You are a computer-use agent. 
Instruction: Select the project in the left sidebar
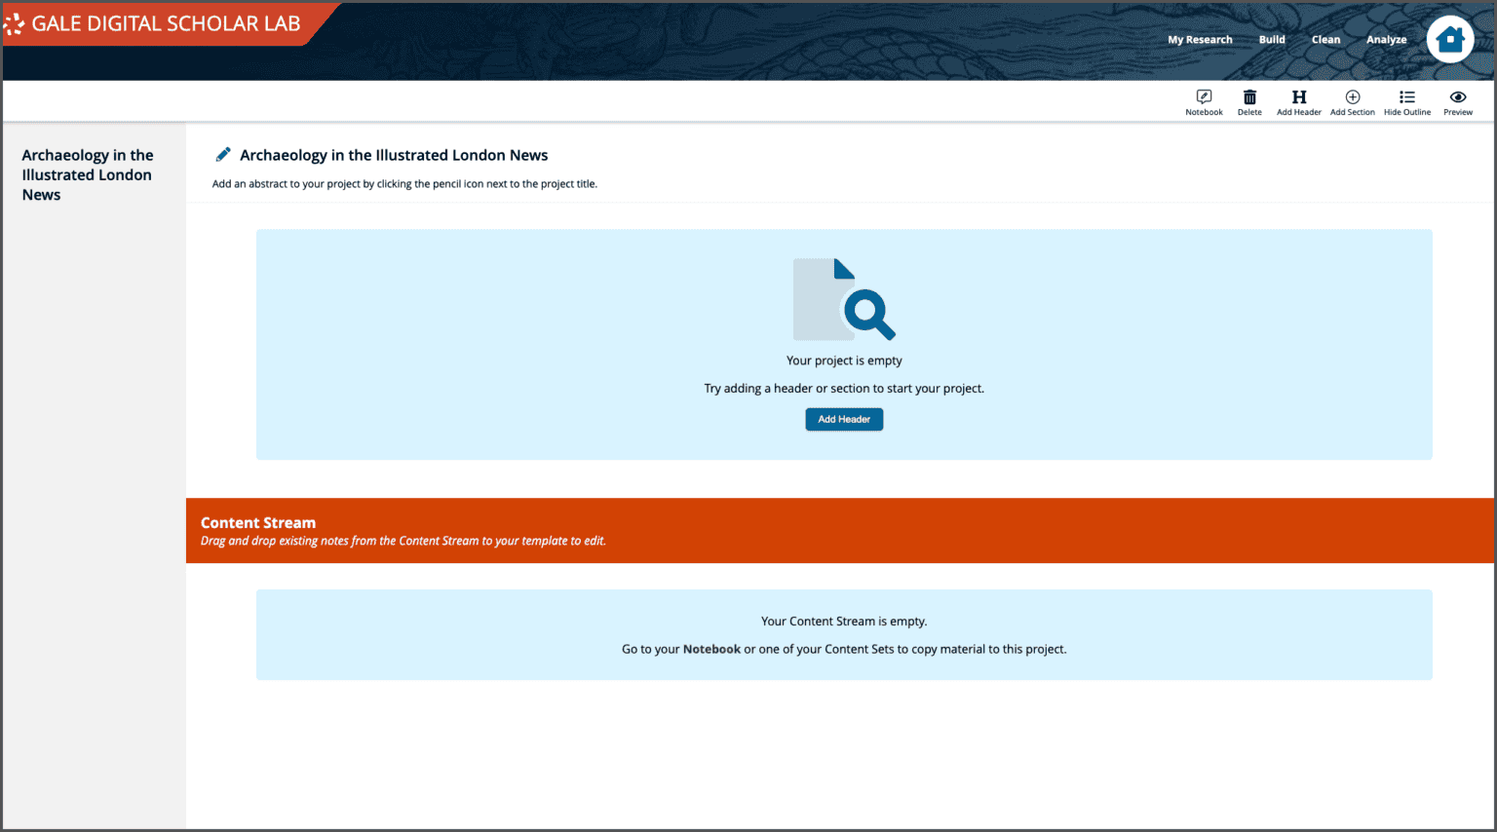pyautogui.click(x=88, y=174)
